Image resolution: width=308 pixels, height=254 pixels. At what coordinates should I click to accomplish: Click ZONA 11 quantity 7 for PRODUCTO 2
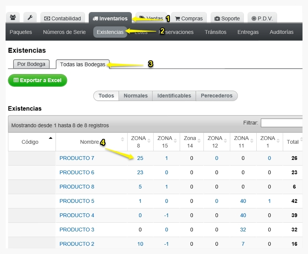tap(243, 244)
